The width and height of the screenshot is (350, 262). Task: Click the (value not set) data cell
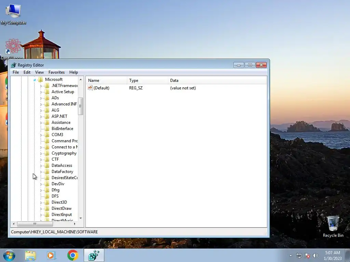183,88
